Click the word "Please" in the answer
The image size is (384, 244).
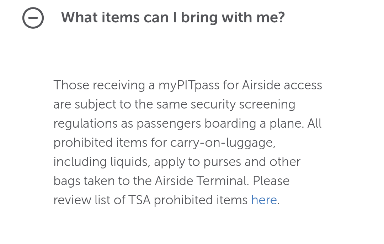[x=271, y=181]
